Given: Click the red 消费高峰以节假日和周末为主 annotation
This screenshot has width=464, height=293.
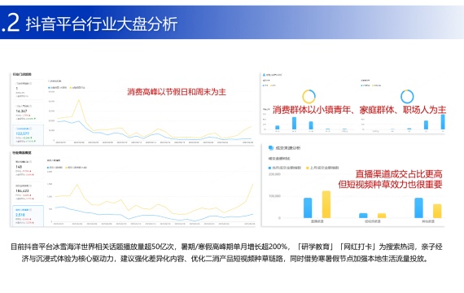Looking at the screenshot, I should tap(177, 92).
